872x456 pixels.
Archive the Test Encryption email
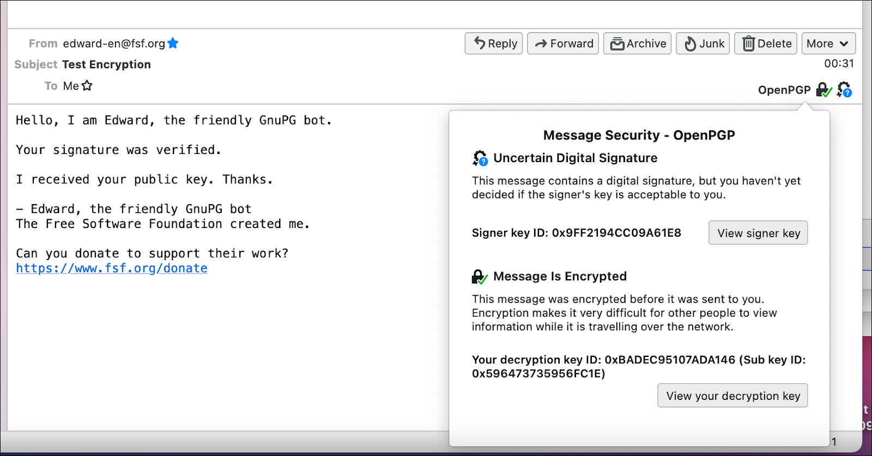point(637,44)
